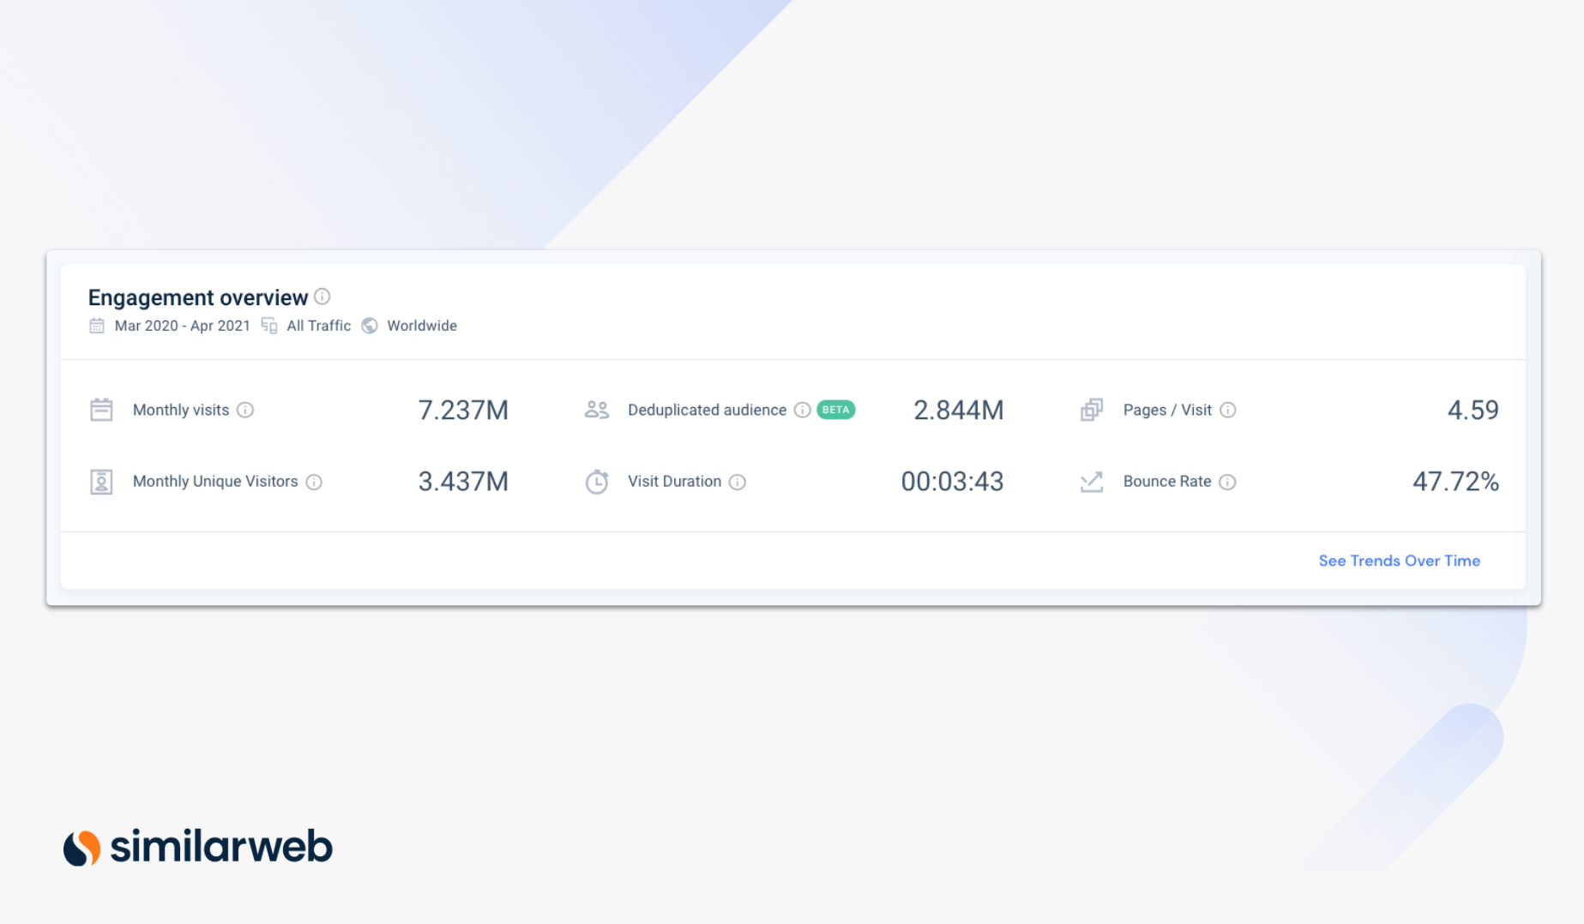Click the See Trends Over Time link
The image size is (1584, 924).
1399,561
